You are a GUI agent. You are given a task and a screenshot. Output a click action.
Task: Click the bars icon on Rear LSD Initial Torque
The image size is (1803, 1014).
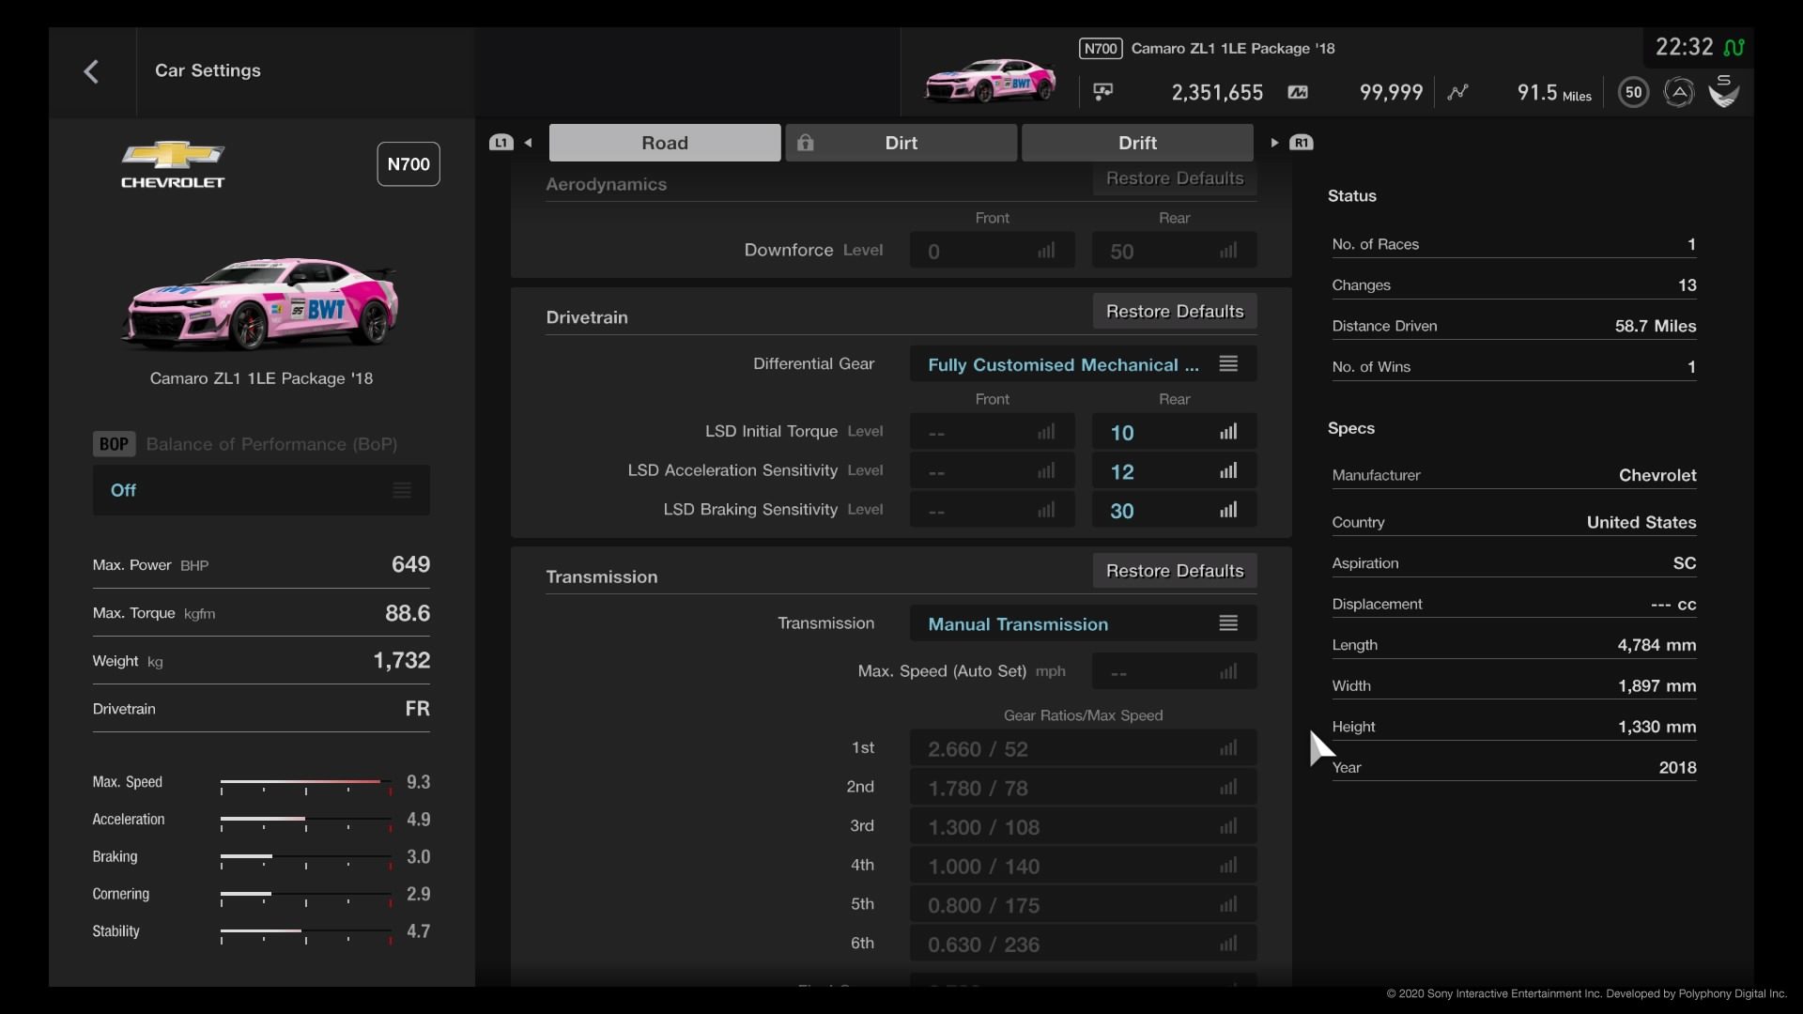(x=1228, y=432)
